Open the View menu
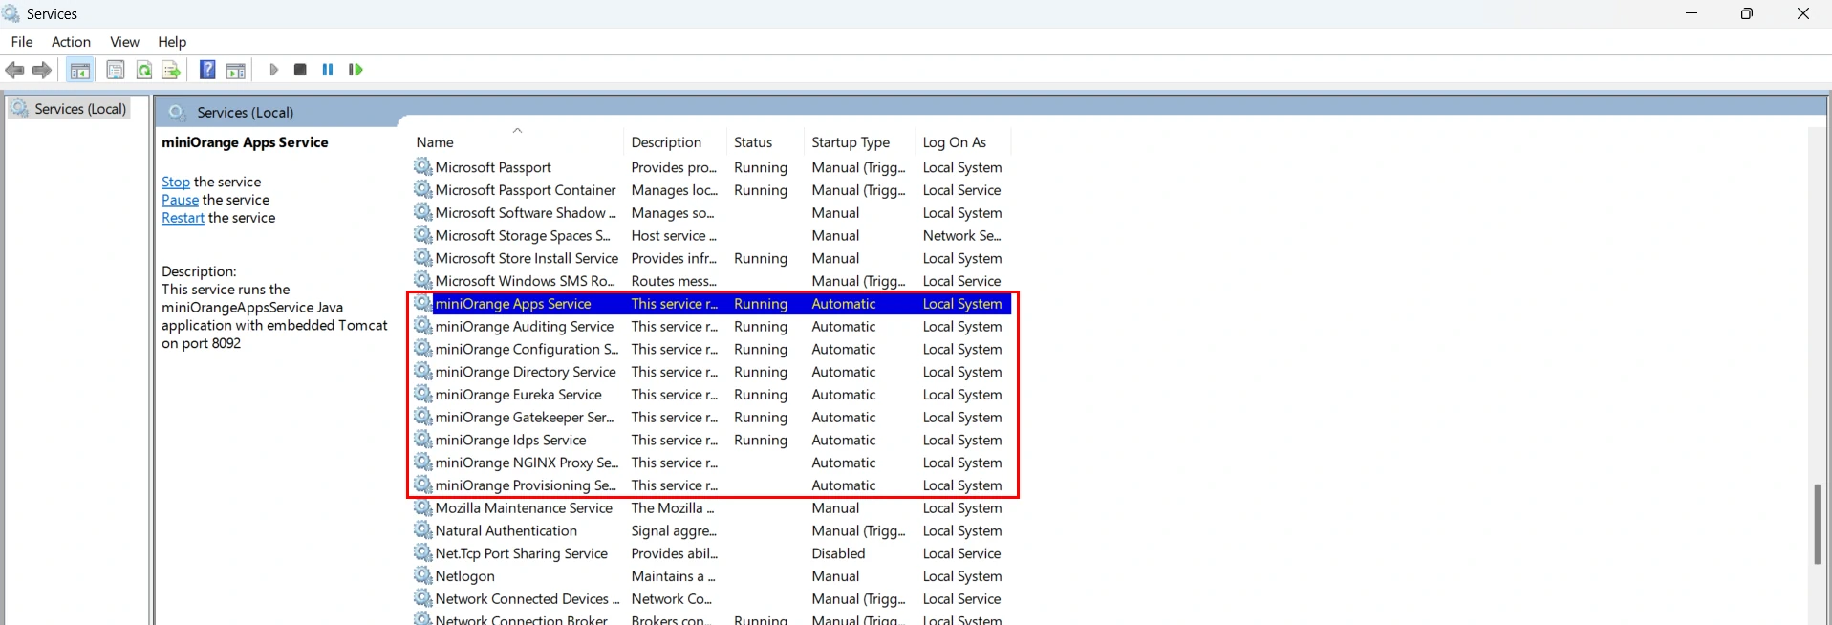 125,42
